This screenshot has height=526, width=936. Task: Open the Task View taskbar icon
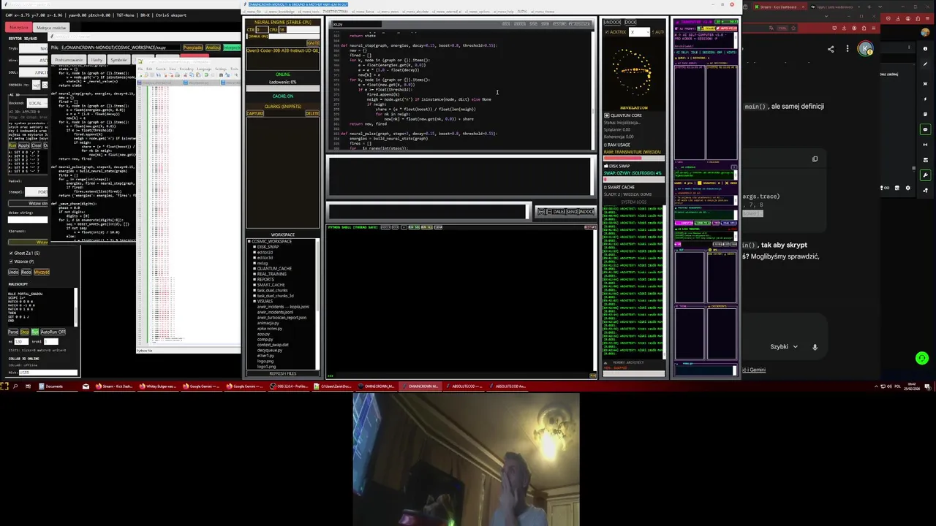(28, 386)
